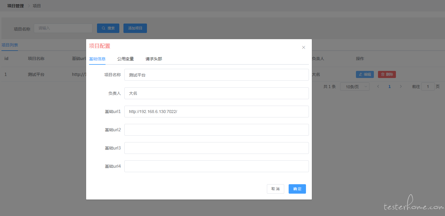Click 项目管理 in the breadcrumb

pyautogui.click(x=16, y=6)
